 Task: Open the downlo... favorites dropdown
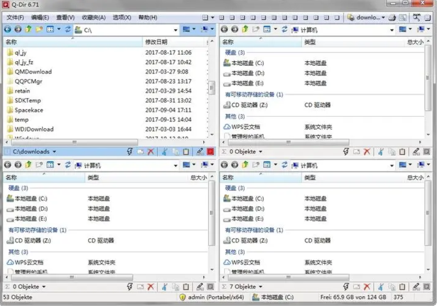coord(383,18)
